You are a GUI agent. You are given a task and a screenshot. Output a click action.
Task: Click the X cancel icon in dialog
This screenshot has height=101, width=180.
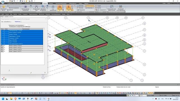9,70
